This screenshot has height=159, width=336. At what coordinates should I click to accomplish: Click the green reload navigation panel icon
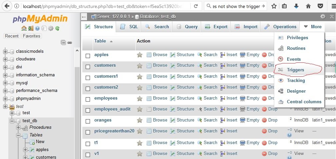pos(57,29)
